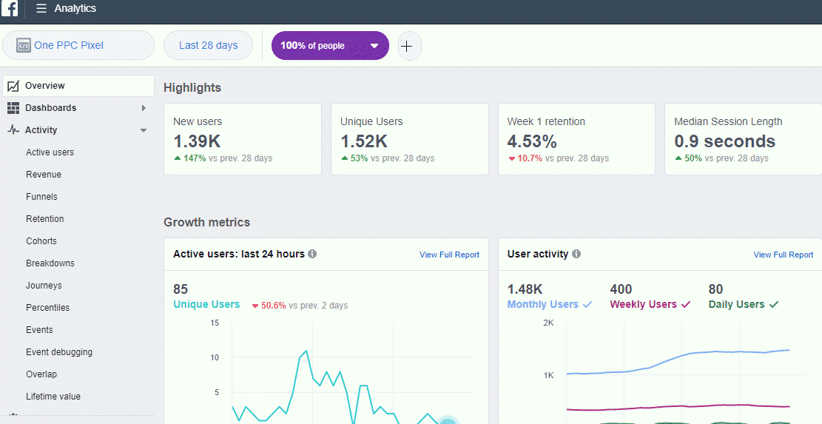The image size is (822, 424).
Task: Open Funnels in the sidebar
Action: [41, 197]
